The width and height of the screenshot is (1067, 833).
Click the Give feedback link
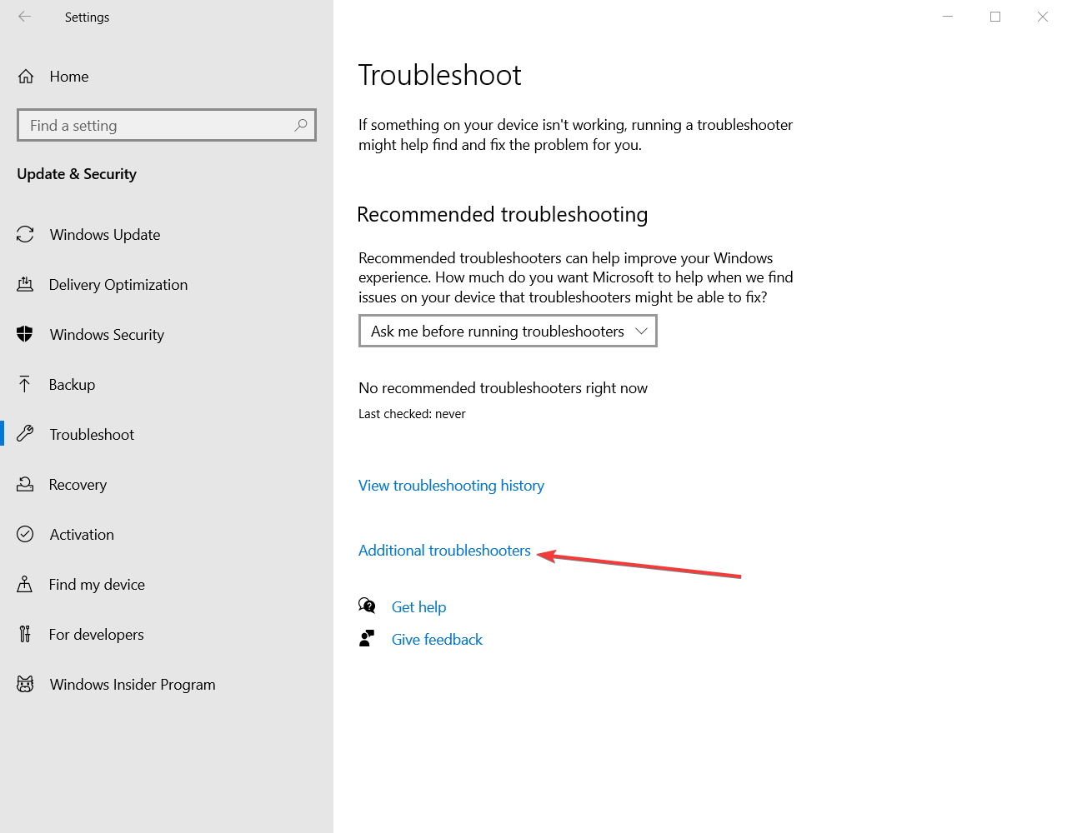click(437, 640)
